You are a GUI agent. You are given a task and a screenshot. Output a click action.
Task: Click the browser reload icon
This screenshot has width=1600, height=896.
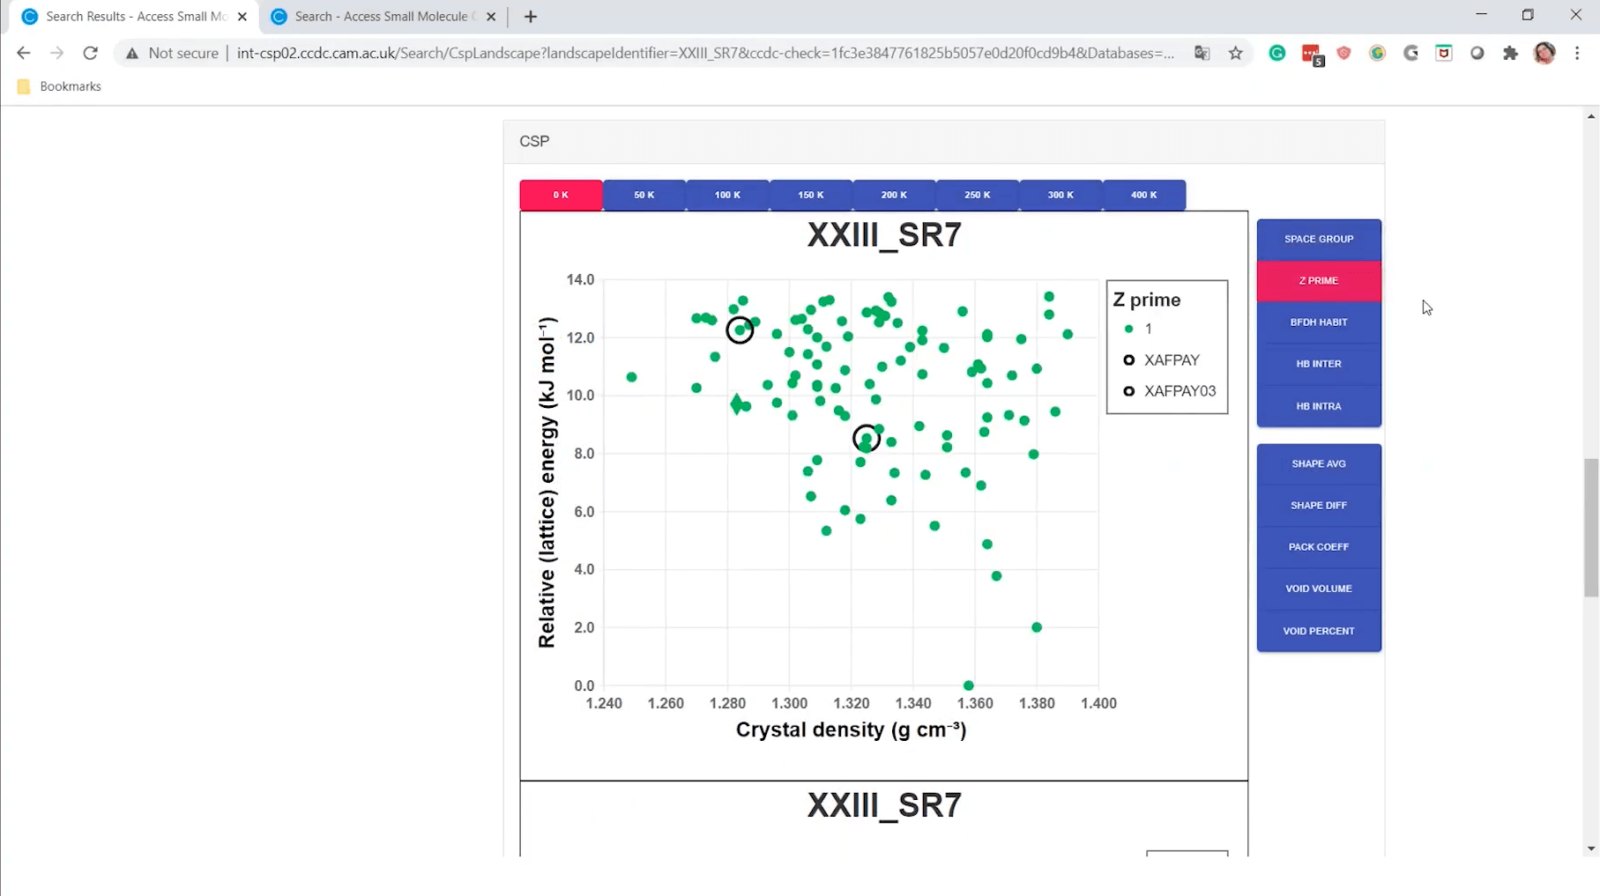point(90,53)
